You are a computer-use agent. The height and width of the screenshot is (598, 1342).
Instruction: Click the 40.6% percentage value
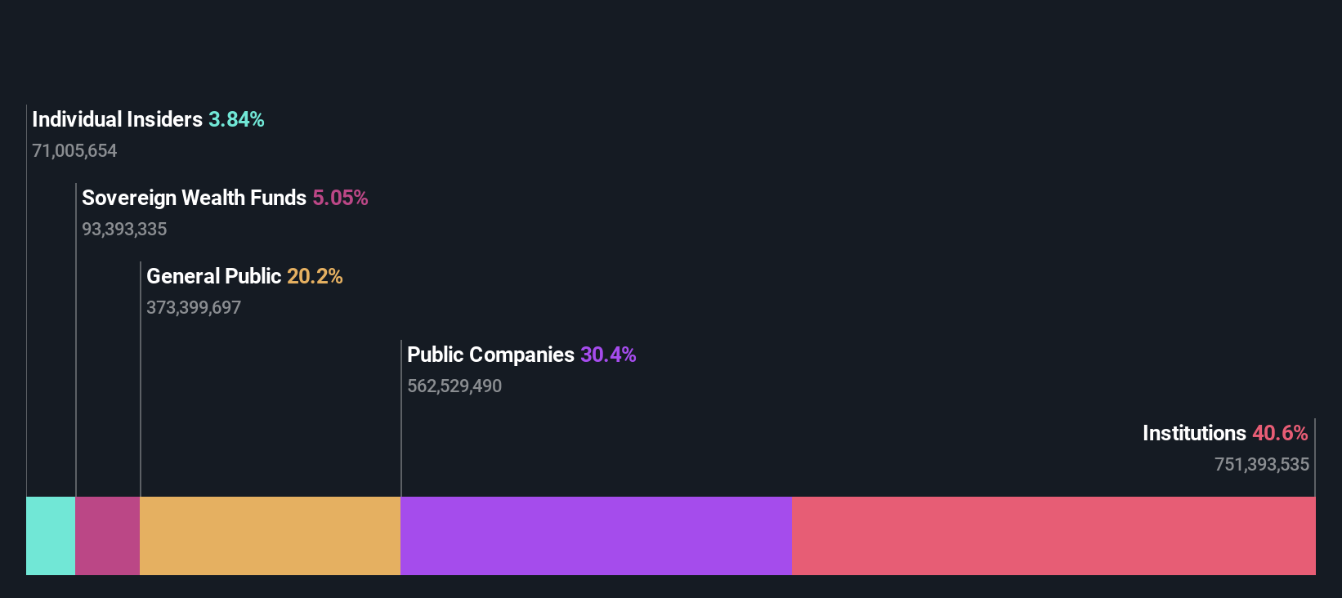[1280, 433]
